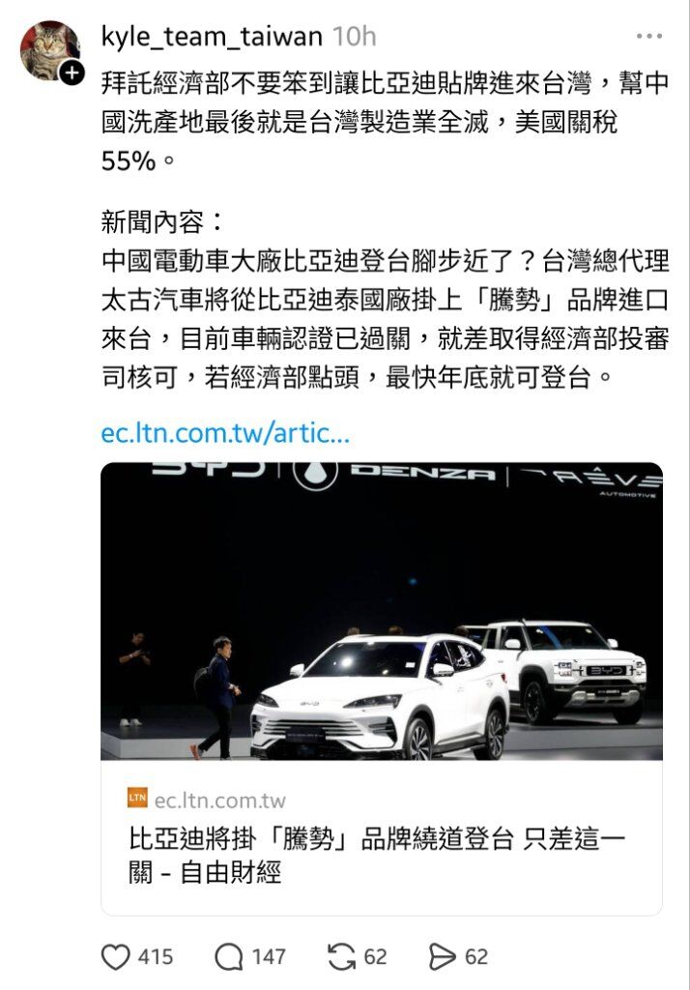
Task: View the 415 likes count
Action: pos(156,957)
